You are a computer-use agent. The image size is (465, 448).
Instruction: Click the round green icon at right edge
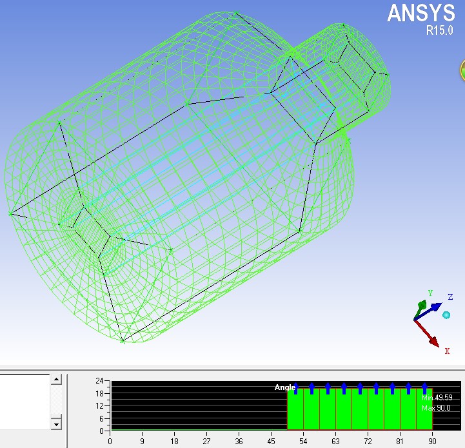(x=462, y=70)
